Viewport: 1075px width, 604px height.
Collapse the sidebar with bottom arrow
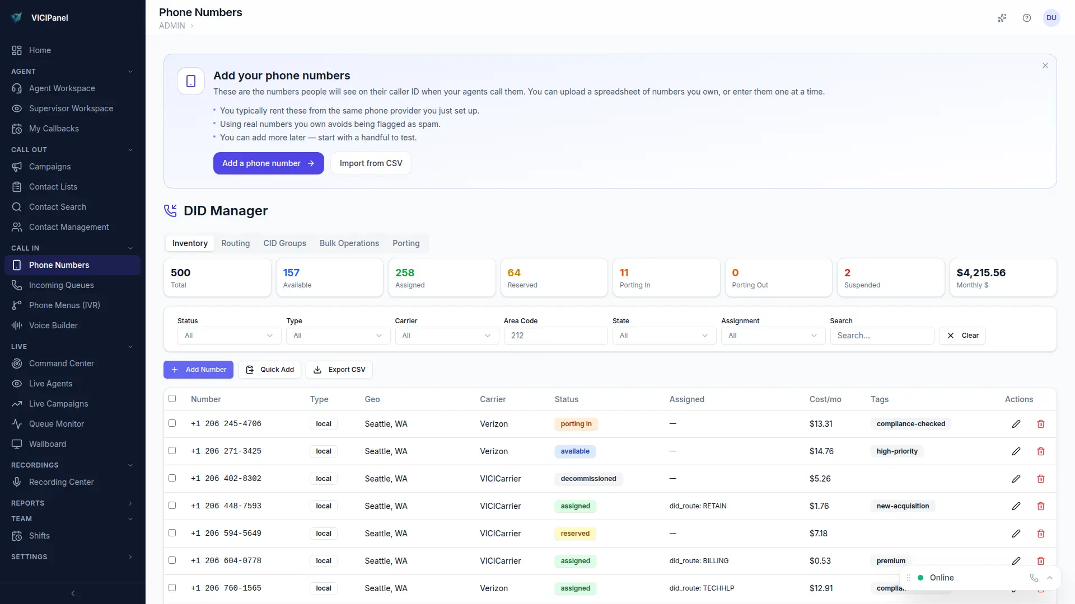tap(73, 593)
